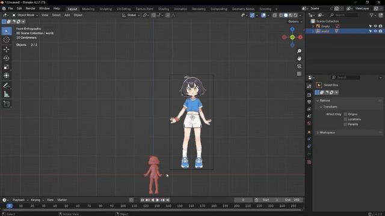This screenshot has height=216, width=385.
Task: Click the green Y axis gizmo dot
Action: [292, 37]
